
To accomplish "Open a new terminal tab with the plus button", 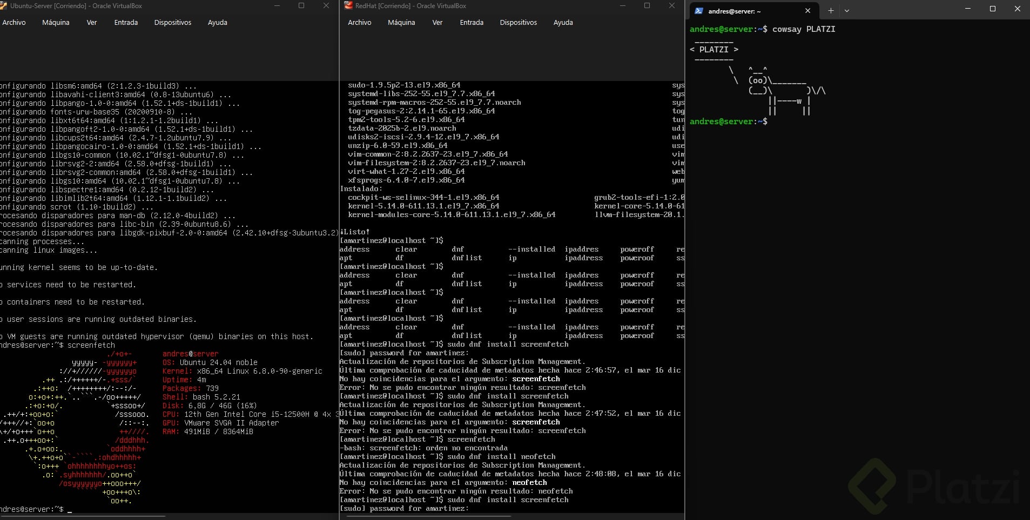I will point(831,11).
